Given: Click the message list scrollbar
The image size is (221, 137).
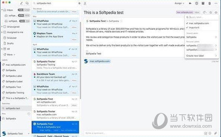Looking at the screenshot, I should (80, 61).
